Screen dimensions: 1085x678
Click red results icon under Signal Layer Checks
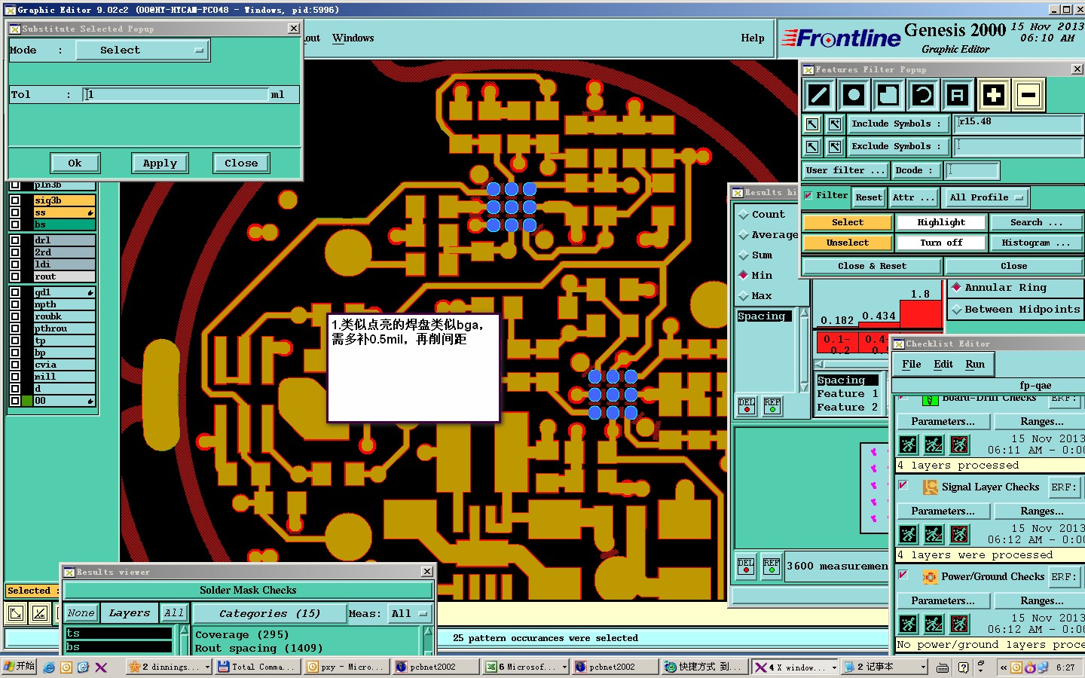click(x=959, y=534)
